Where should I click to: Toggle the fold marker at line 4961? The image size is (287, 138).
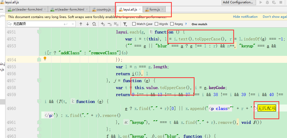[x=39, y=122]
